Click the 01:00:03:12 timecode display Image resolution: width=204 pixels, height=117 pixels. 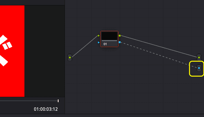click(46, 109)
